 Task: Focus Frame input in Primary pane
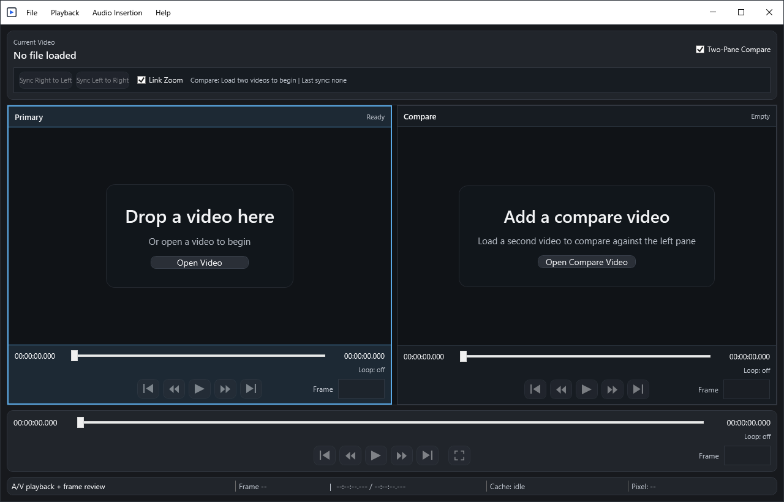pyautogui.click(x=361, y=389)
